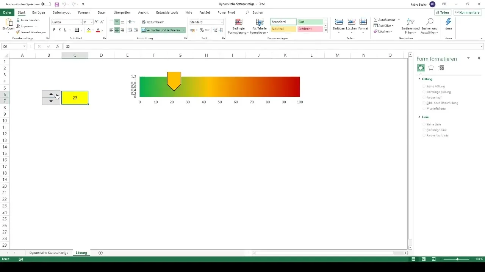This screenshot has height=272, width=485.
Task: Click Bedingte Formatierung icon
Action: pos(239,22)
